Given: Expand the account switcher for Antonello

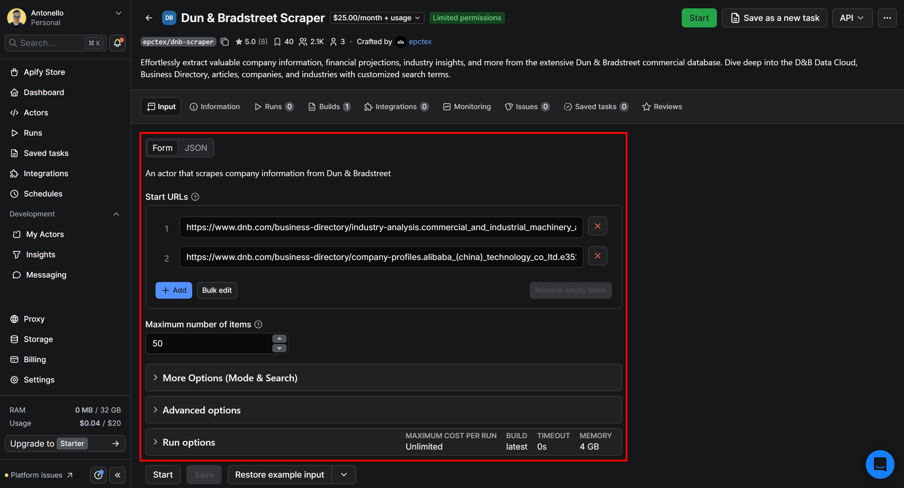Looking at the screenshot, I should [119, 13].
